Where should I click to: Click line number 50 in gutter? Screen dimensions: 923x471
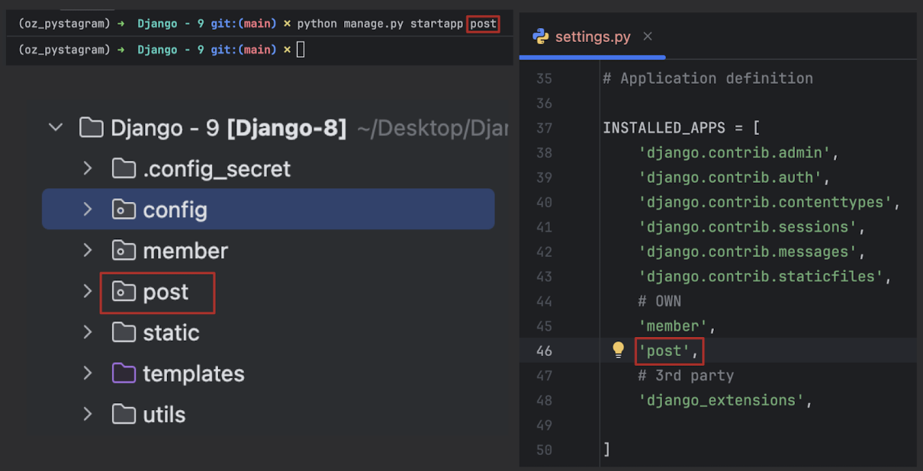tap(544, 450)
